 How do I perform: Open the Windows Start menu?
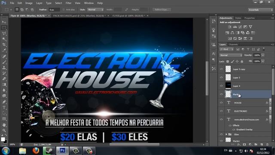click(x=6, y=151)
